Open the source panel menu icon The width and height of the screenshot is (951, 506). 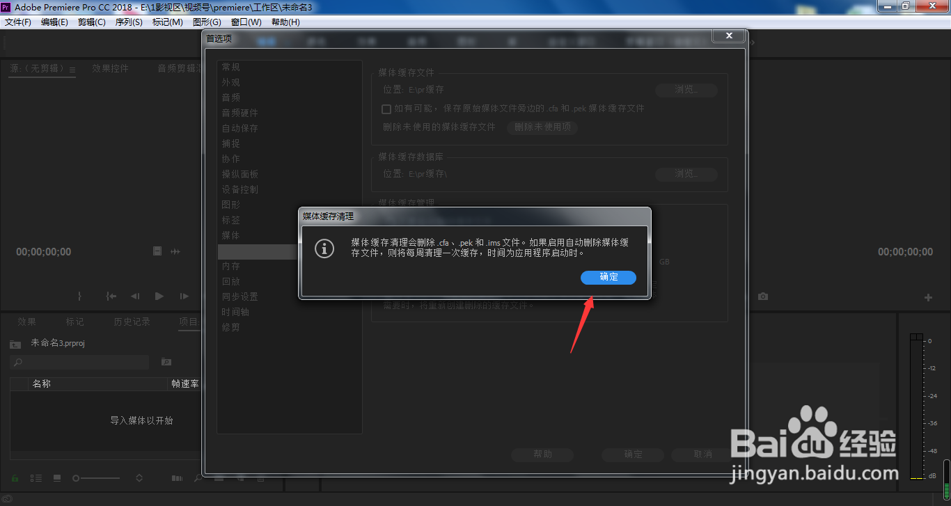pos(72,69)
